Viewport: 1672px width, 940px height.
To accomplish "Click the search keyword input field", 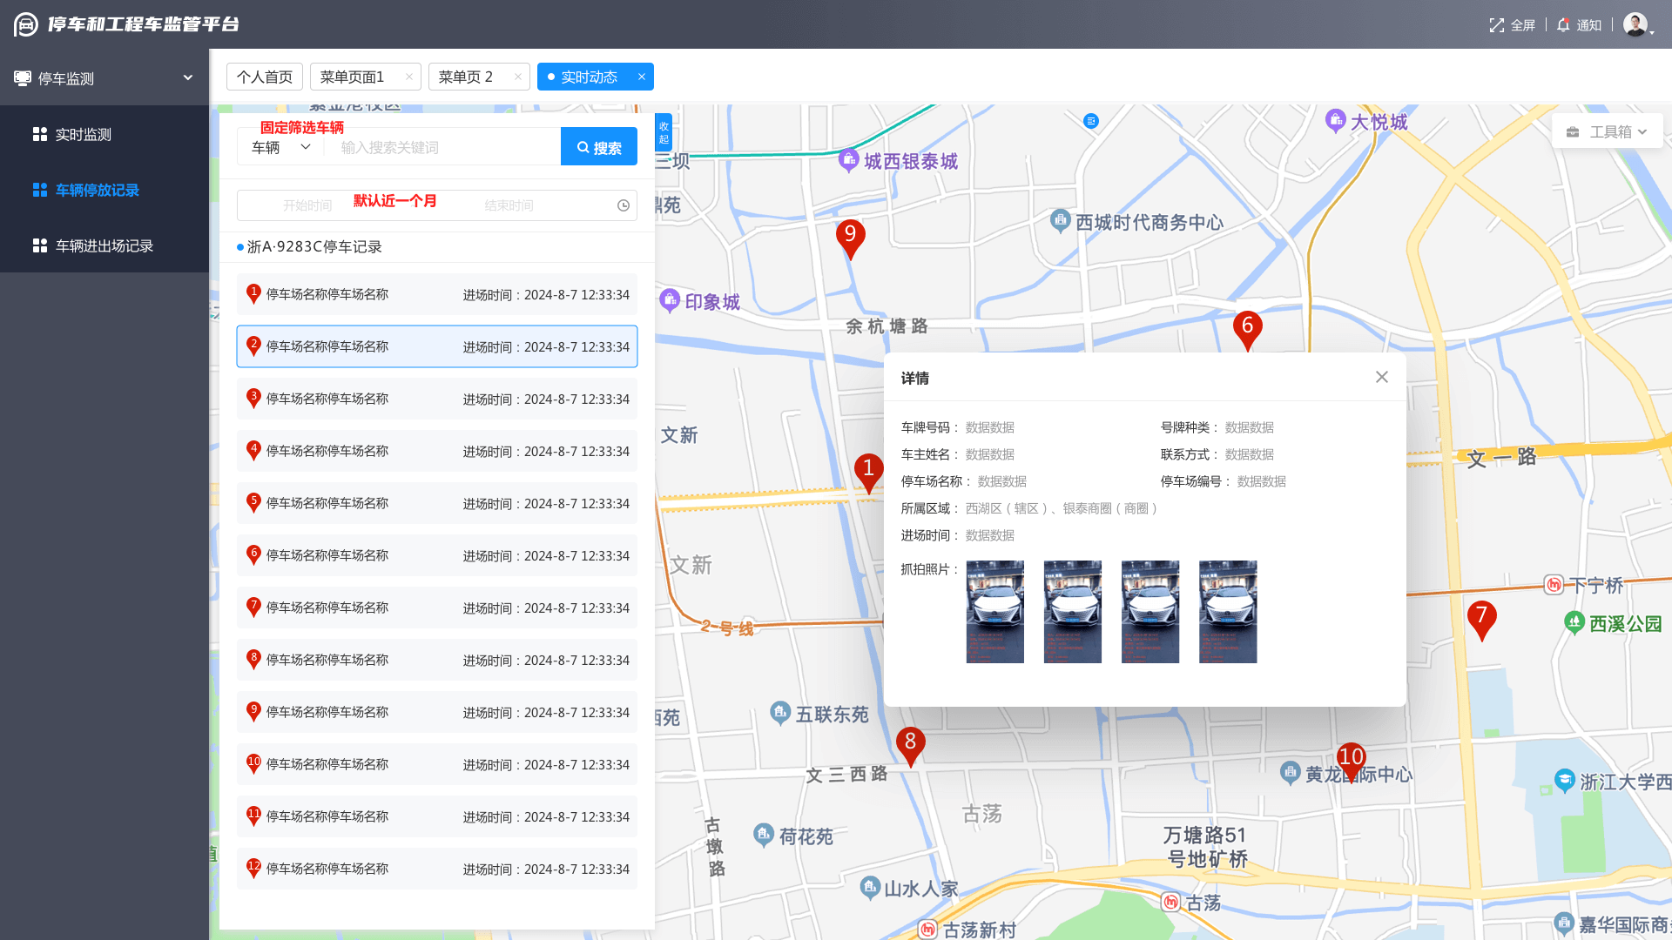I will (x=444, y=147).
